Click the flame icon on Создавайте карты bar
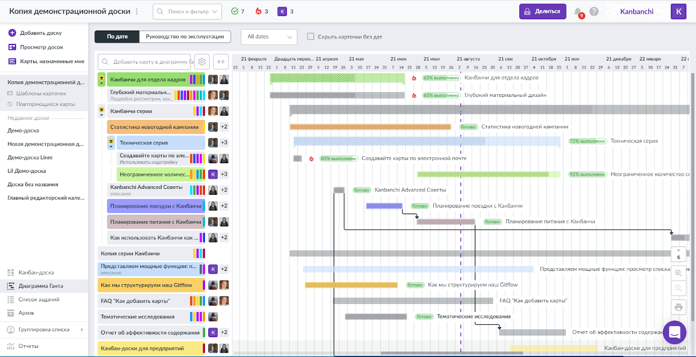Screen dimensions: 696x357 tap(312, 158)
